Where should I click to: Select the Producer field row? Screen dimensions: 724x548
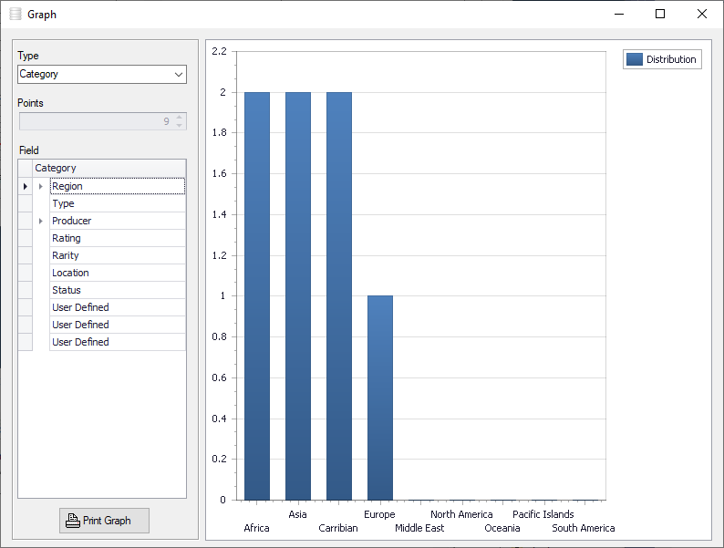click(118, 221)
